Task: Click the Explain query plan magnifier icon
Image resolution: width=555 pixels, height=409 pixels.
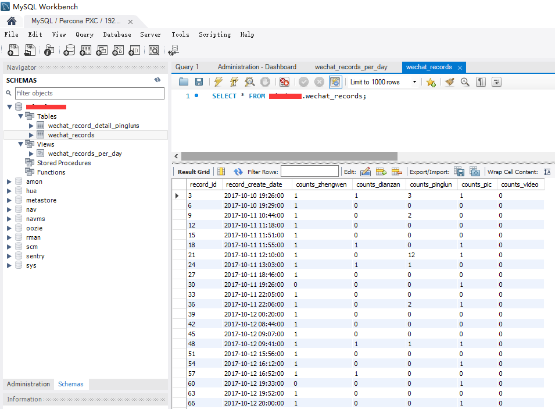Action: point(249,82)
